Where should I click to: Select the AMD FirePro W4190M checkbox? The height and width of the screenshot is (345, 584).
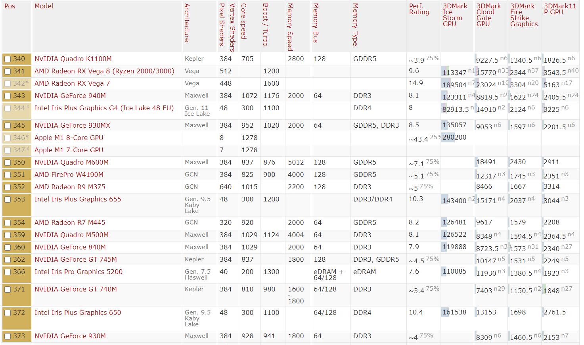8,175
